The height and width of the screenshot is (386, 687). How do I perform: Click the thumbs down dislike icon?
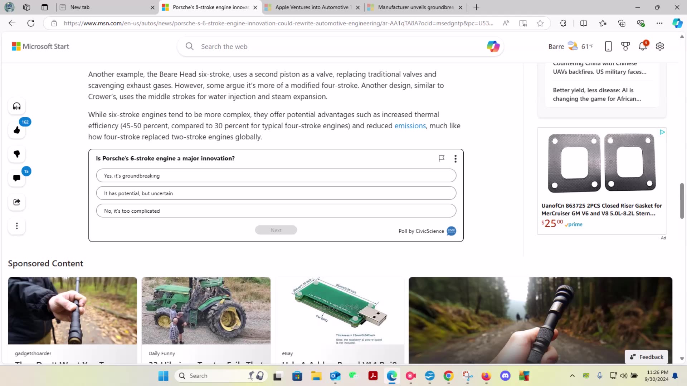coord(17,154)
